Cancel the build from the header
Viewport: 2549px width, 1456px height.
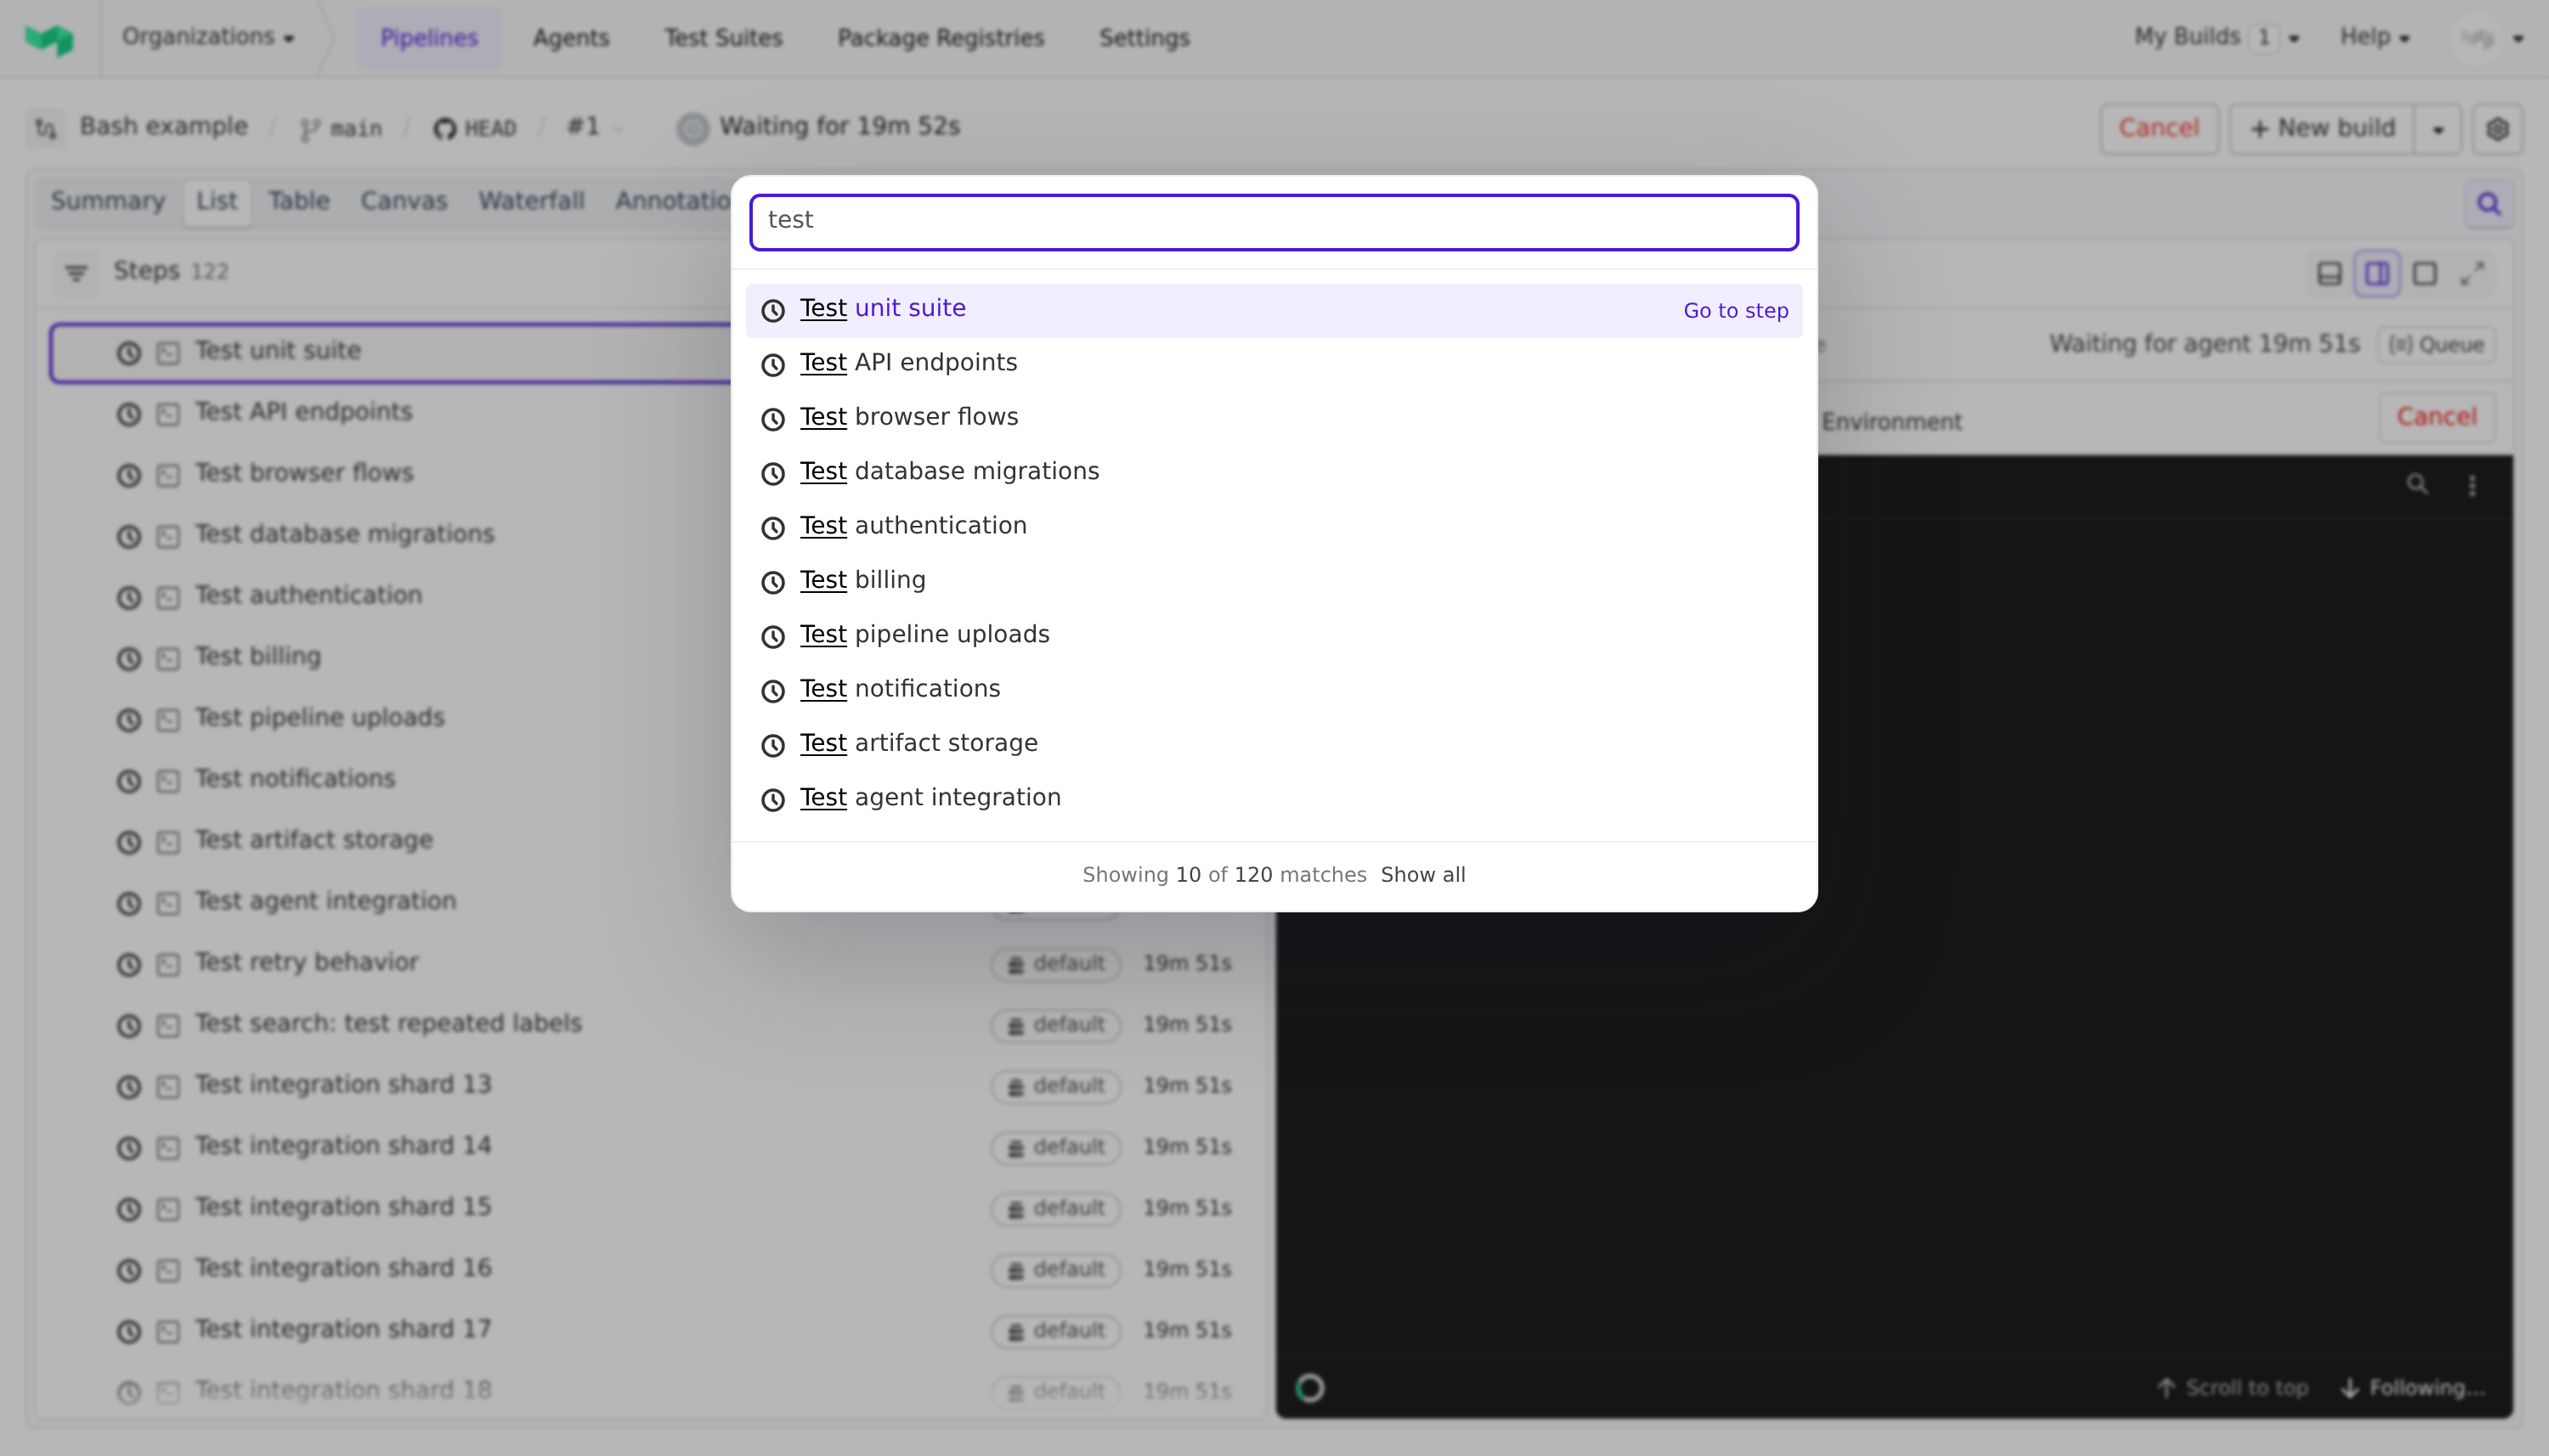click(x=2158, y=128)
